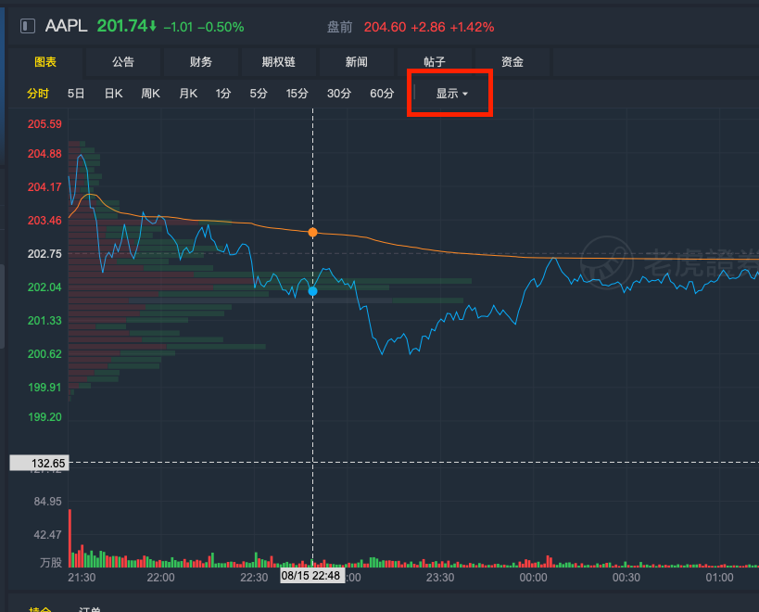Click the 23:30 time axis label
Image resolution: width=759 pixels, height=612 pixels.
pos(440,578)
